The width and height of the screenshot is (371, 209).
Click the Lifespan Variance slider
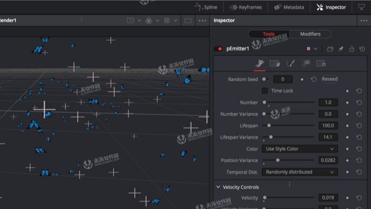pyautogui.click(x=288, y=137)
